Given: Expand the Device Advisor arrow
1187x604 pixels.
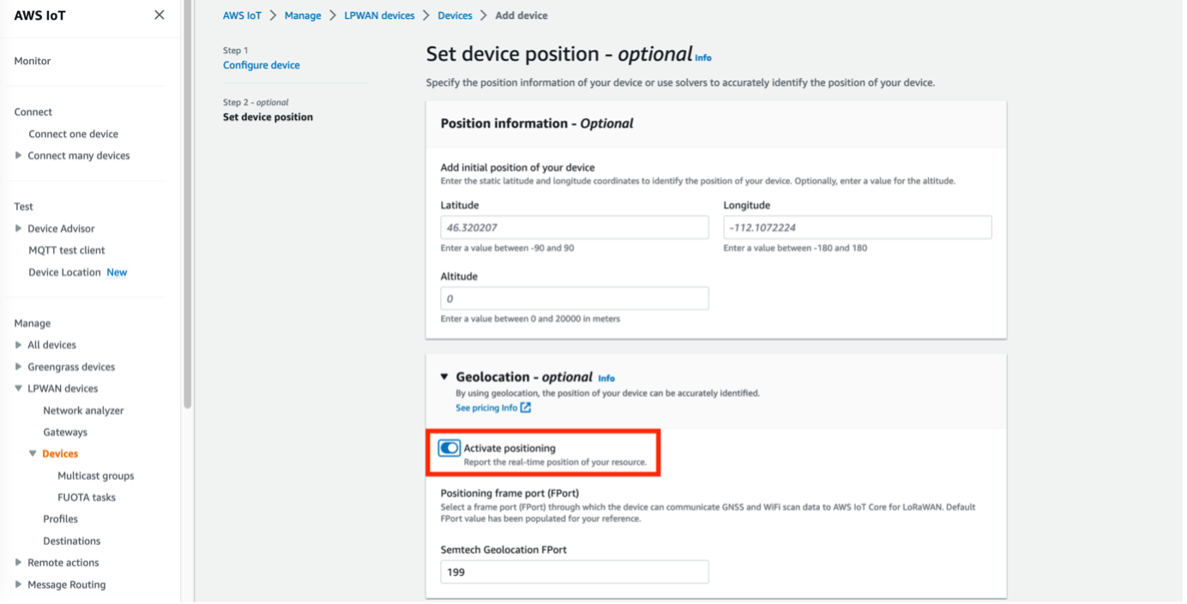Looking at the screenshot, I should click(19, 229).
